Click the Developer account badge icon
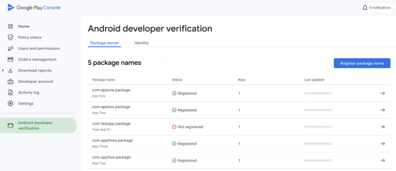This screenshot has height=171, width=396. (10, 82)
